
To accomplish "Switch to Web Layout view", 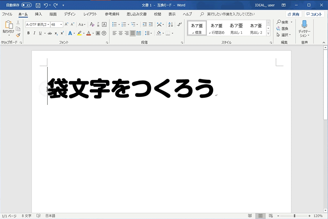I will [x=271, y=215].
